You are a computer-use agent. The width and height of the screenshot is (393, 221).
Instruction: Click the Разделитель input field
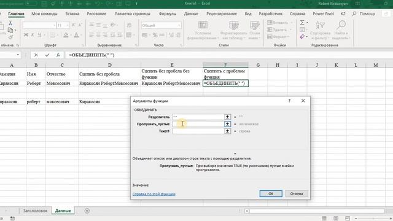198,117
